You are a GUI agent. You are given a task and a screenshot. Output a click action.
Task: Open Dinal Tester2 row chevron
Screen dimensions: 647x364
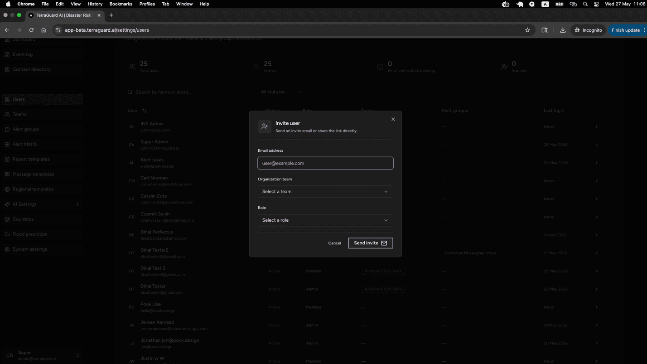click(x=596, y=253)
